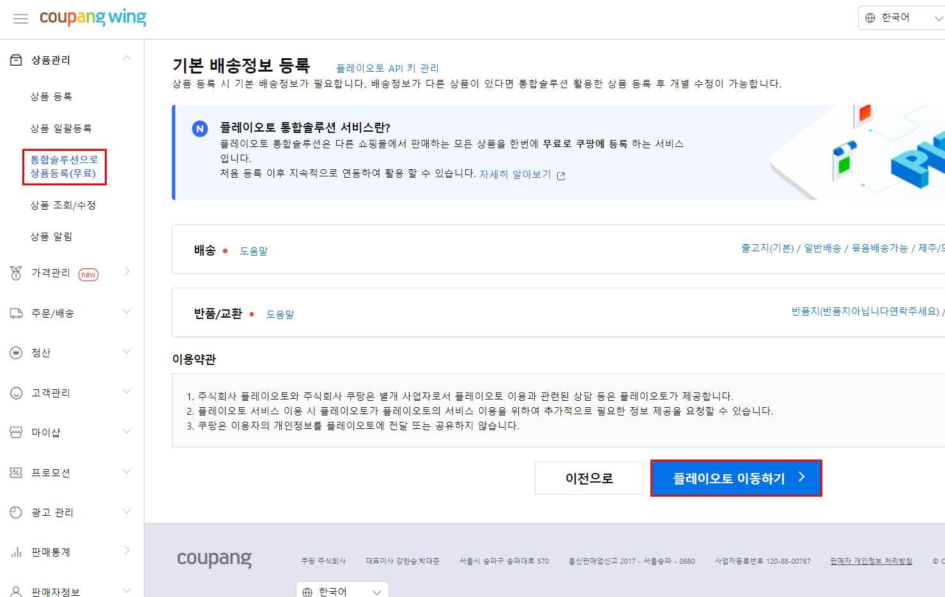Click the 이용약관 heading
This screenshot has height=597, width=945.
point(194,359)
